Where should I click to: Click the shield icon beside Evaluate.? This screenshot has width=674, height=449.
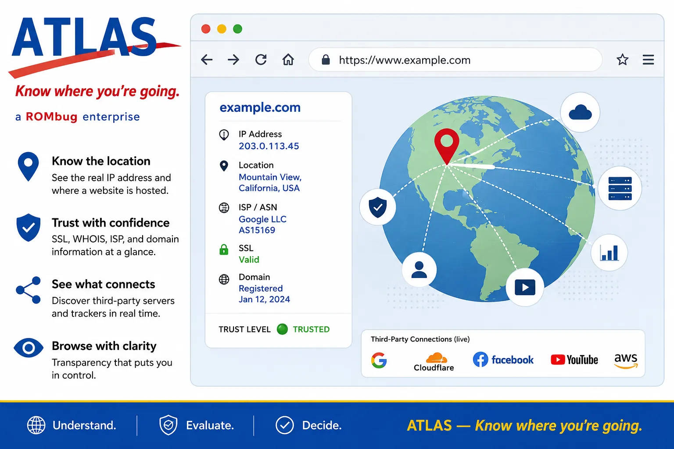pos(168,425)
